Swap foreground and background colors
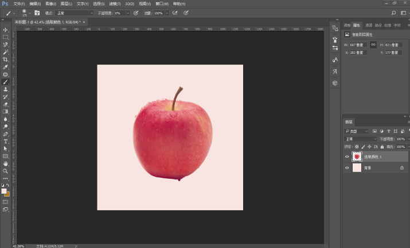This screenshot has height=248, width=410. pos(8,185)
